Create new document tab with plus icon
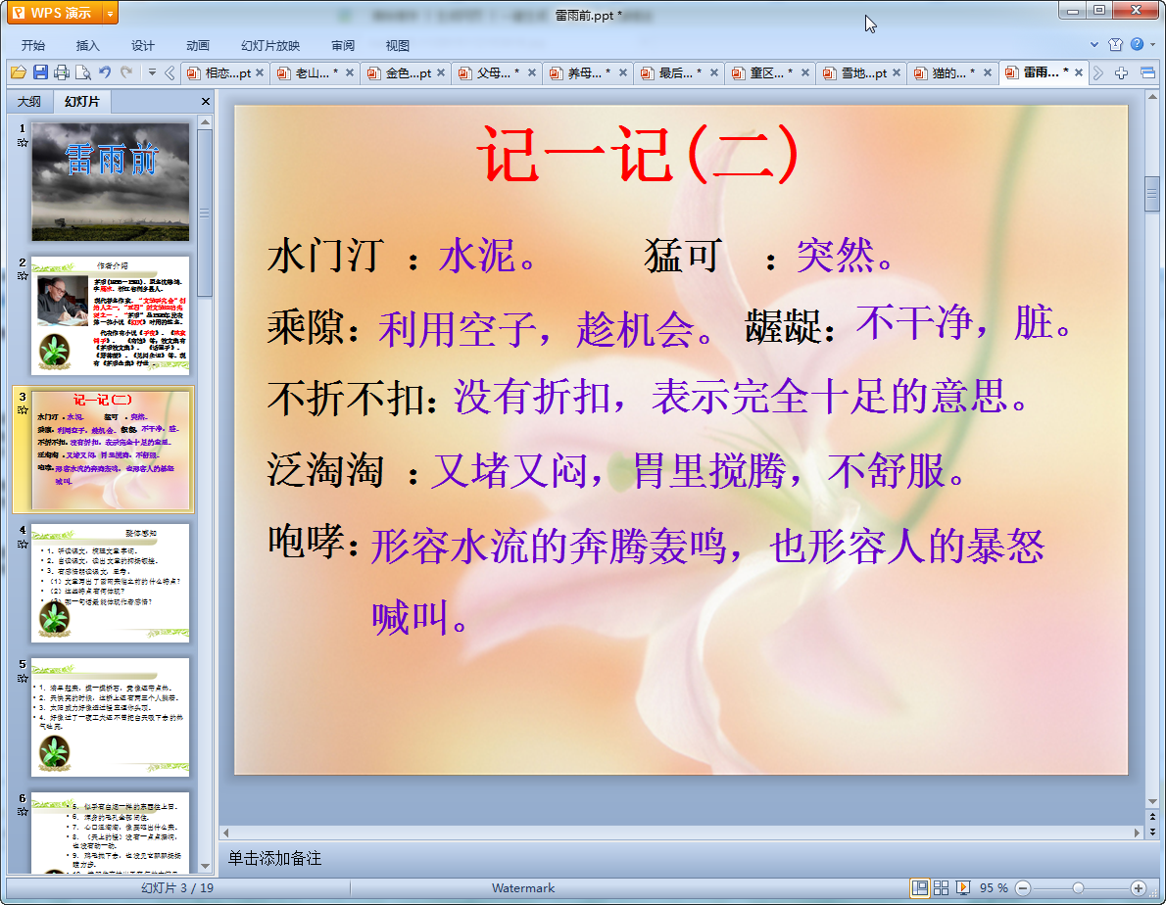1166x905 pixels. pyautogui.click(x=1121, y=72)
